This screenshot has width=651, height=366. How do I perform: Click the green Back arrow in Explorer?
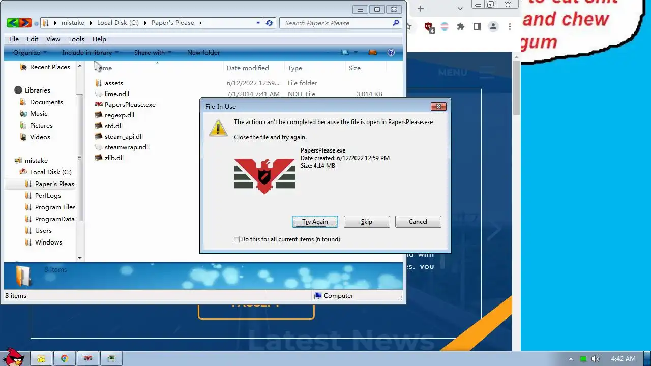click(x=13, y=23)
